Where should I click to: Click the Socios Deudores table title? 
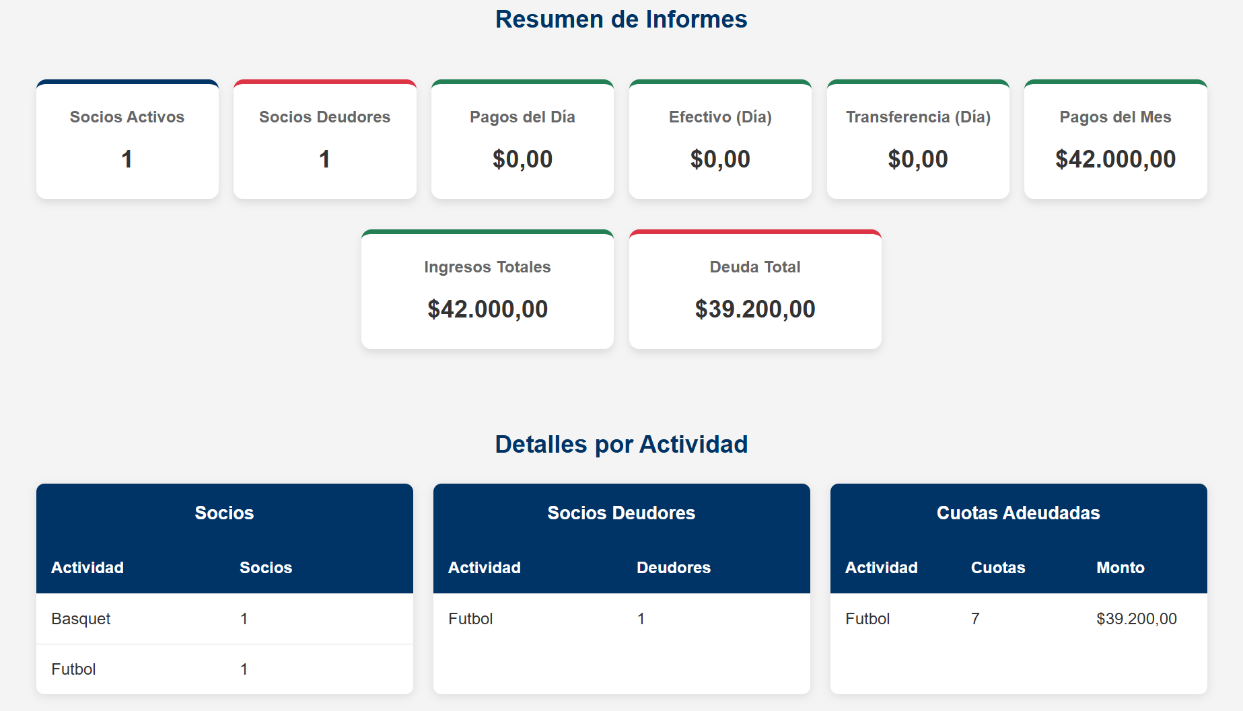621,513
